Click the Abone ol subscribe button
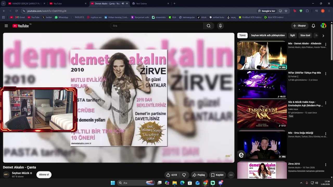 (x=44, y=175)
